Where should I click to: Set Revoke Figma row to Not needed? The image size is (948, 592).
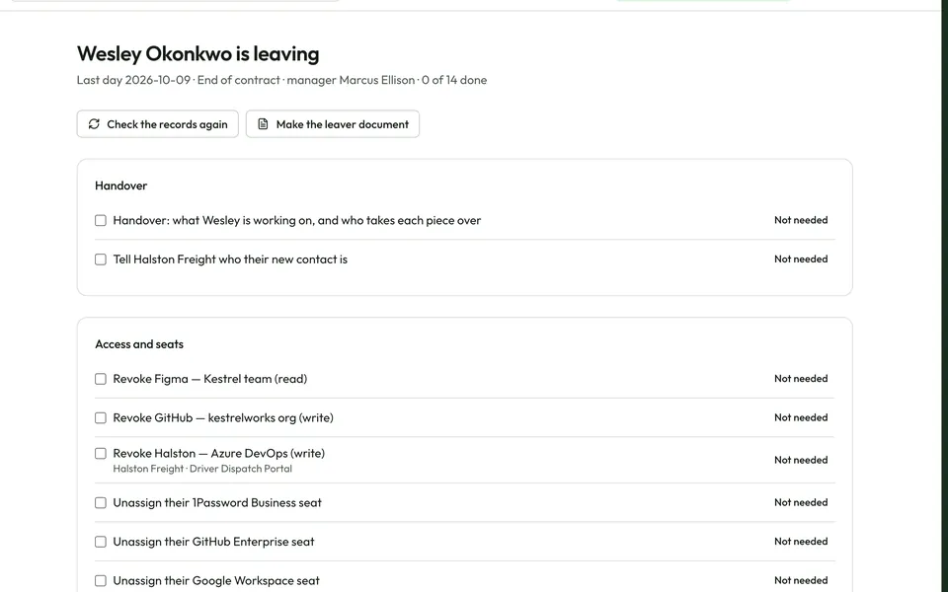point(801,378)
